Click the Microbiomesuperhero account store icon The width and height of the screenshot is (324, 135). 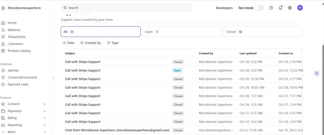(3, 8)
